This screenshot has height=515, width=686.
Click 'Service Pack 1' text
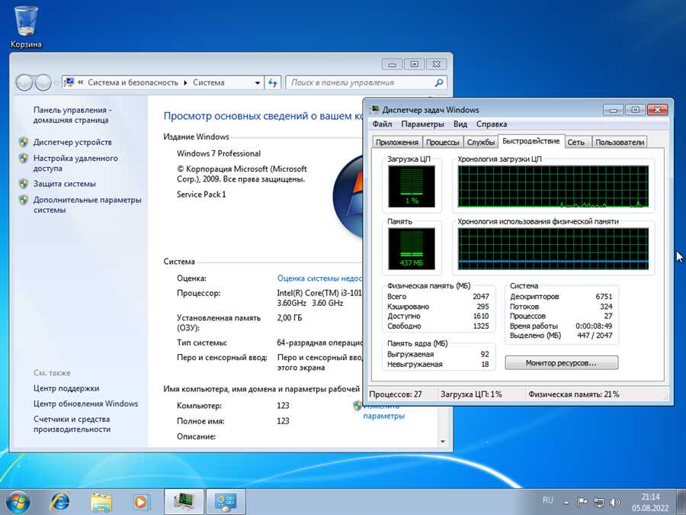(x=201, y=194)
